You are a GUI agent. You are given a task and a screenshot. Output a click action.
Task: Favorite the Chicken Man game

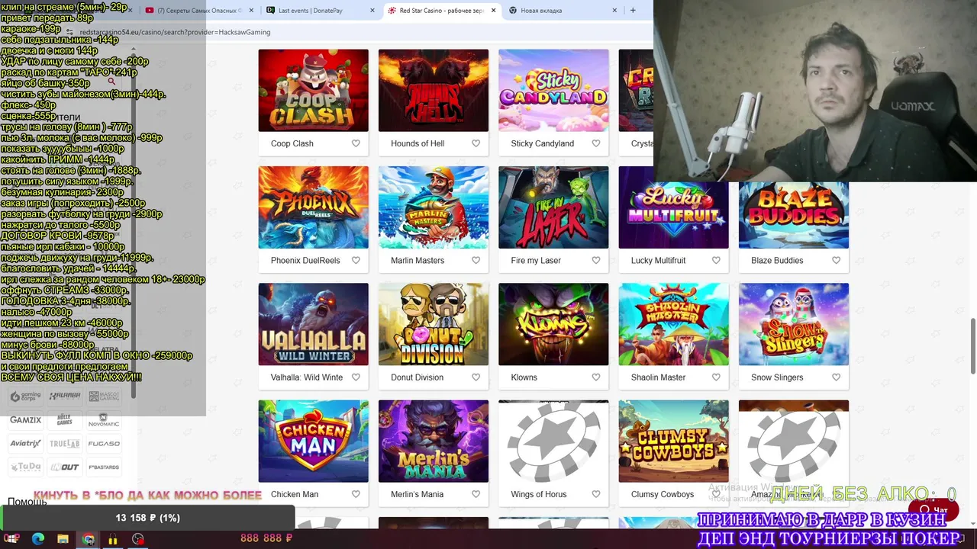click(x=356, y=494)
